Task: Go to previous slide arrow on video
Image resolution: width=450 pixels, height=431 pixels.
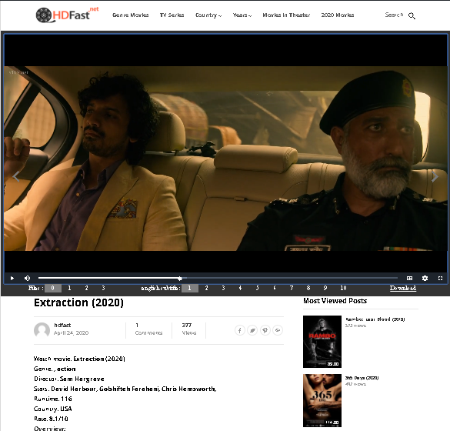Action: click(16, 176)
